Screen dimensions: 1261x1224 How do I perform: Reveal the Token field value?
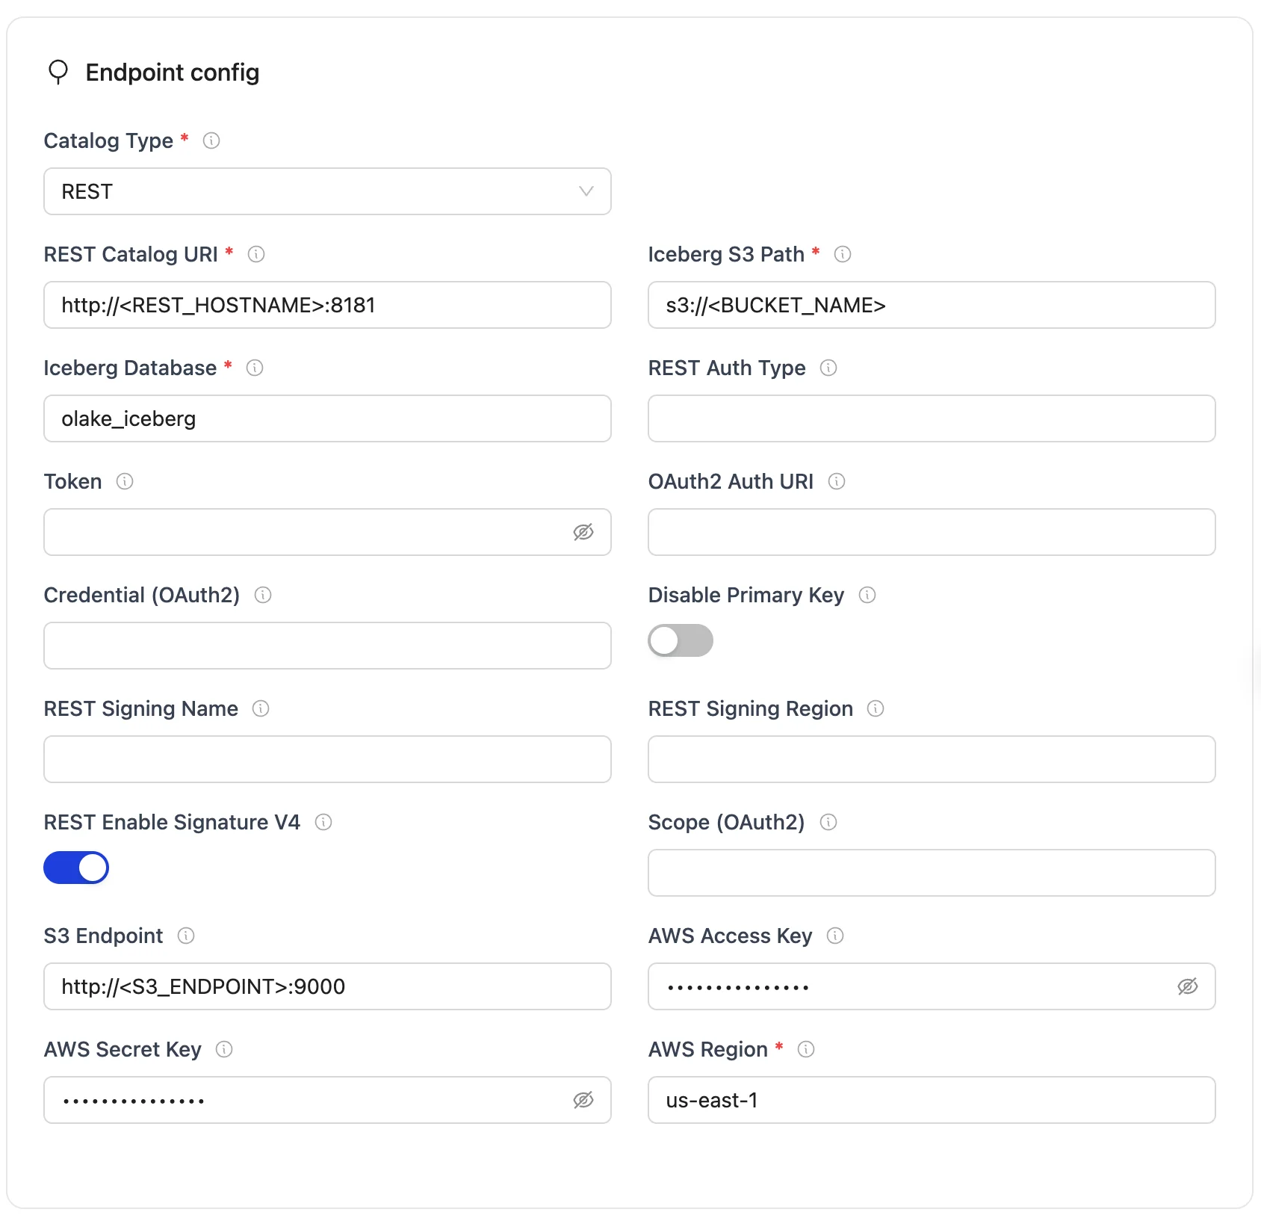coord(583,532)
